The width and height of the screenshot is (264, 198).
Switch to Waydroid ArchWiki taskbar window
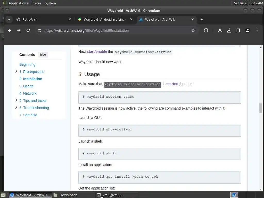pyautogui.click(x=30, y=195)
